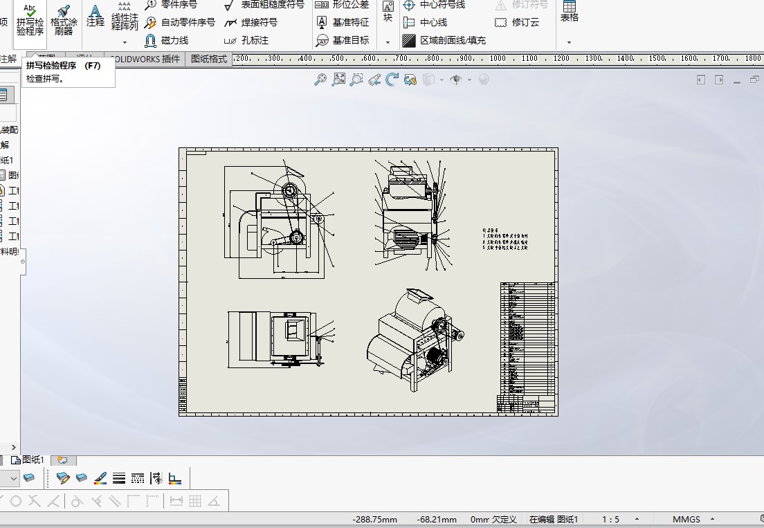Click the Zoom to Selection icon
764x528 pixels.
[x=356, y=80]
